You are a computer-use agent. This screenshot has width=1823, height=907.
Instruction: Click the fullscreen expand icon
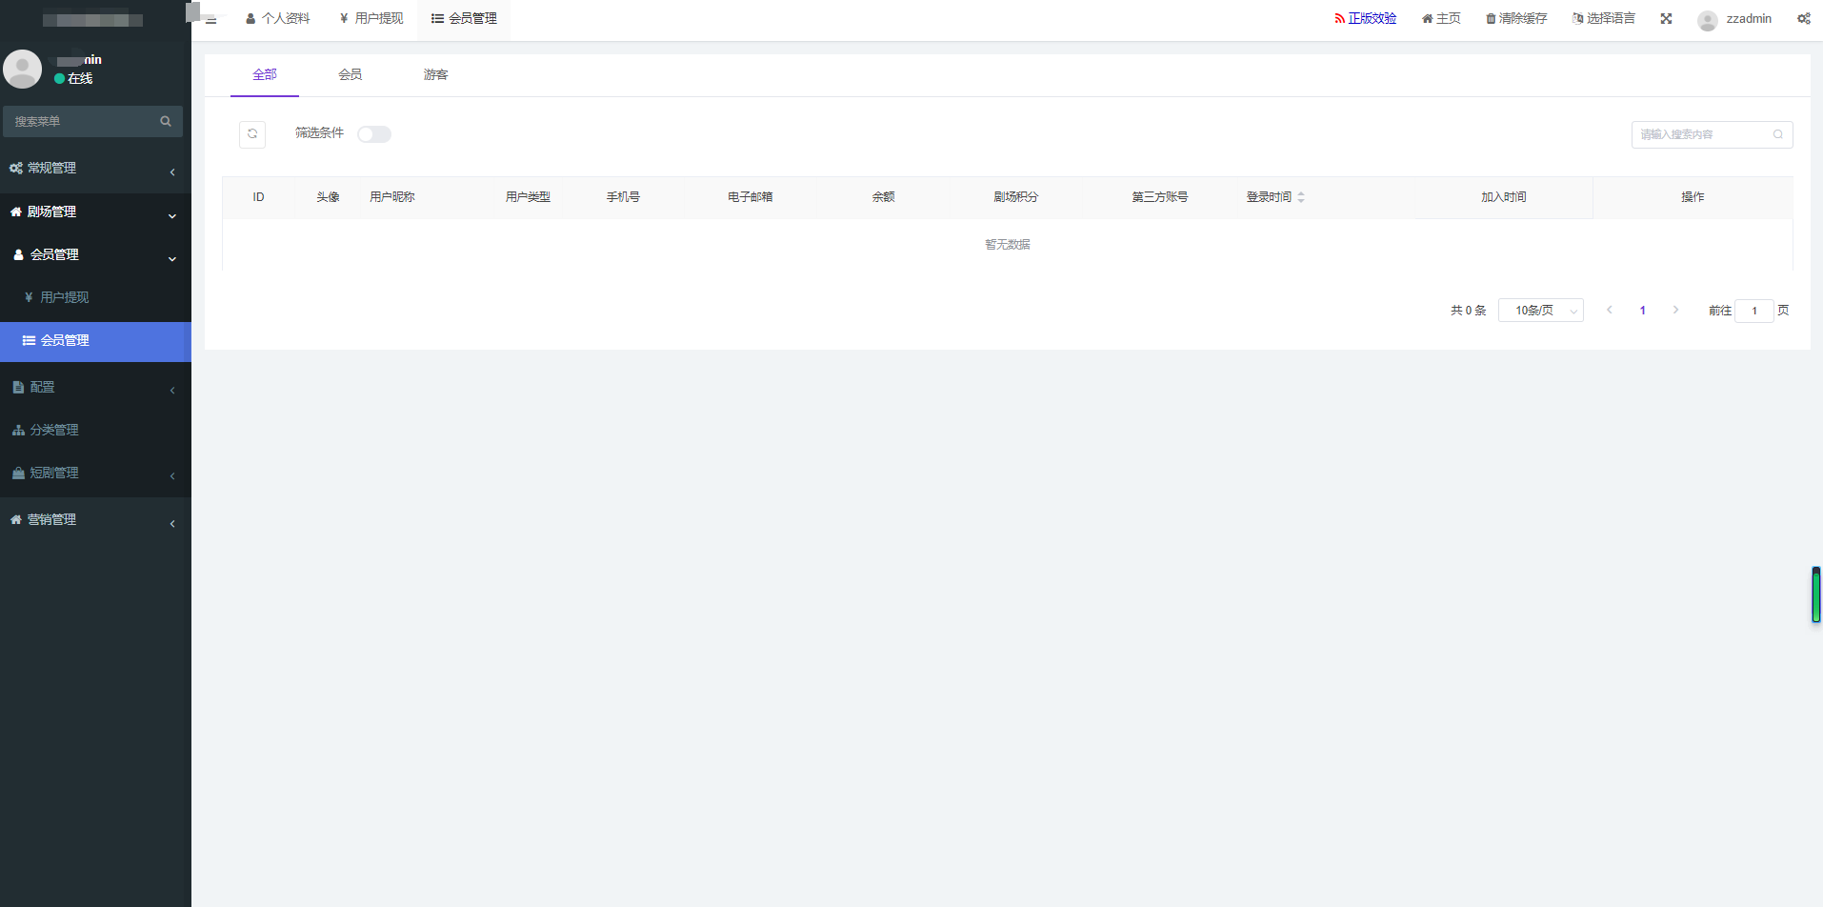click(x=1666, y=19)
